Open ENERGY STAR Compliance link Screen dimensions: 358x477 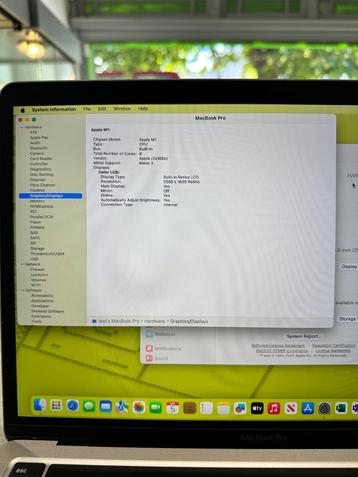click(x=282, y=350)
